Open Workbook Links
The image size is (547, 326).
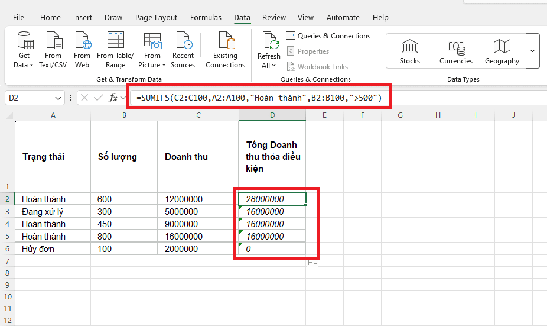point(317,66)
